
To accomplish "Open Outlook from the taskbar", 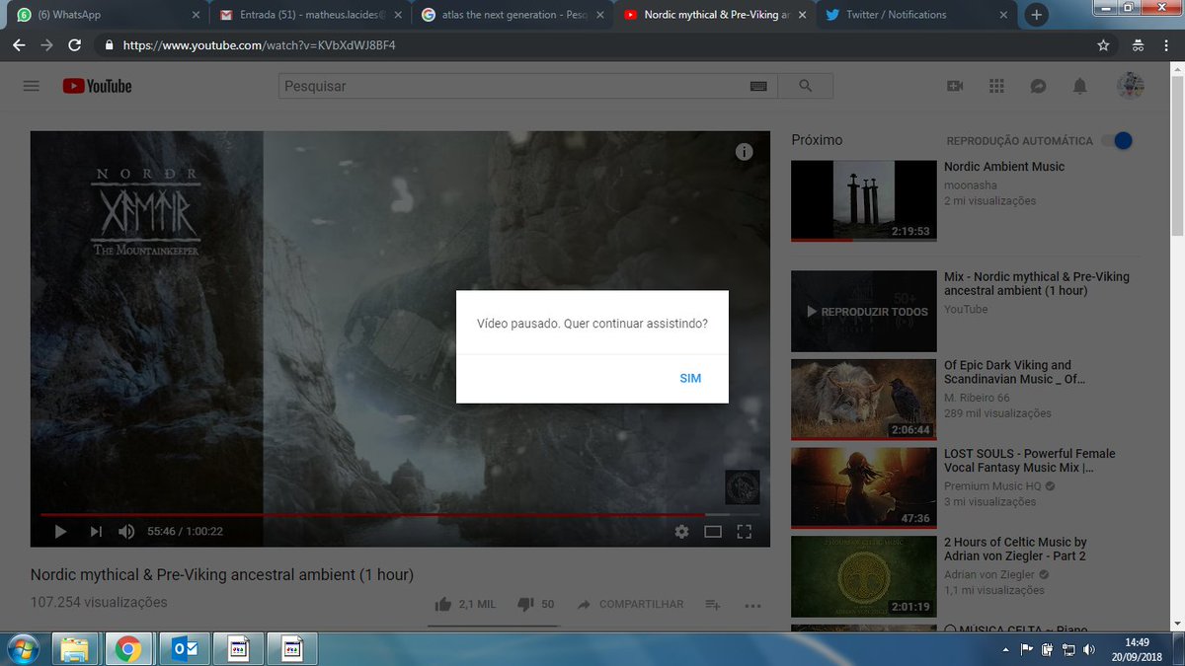I will [185, 649].
